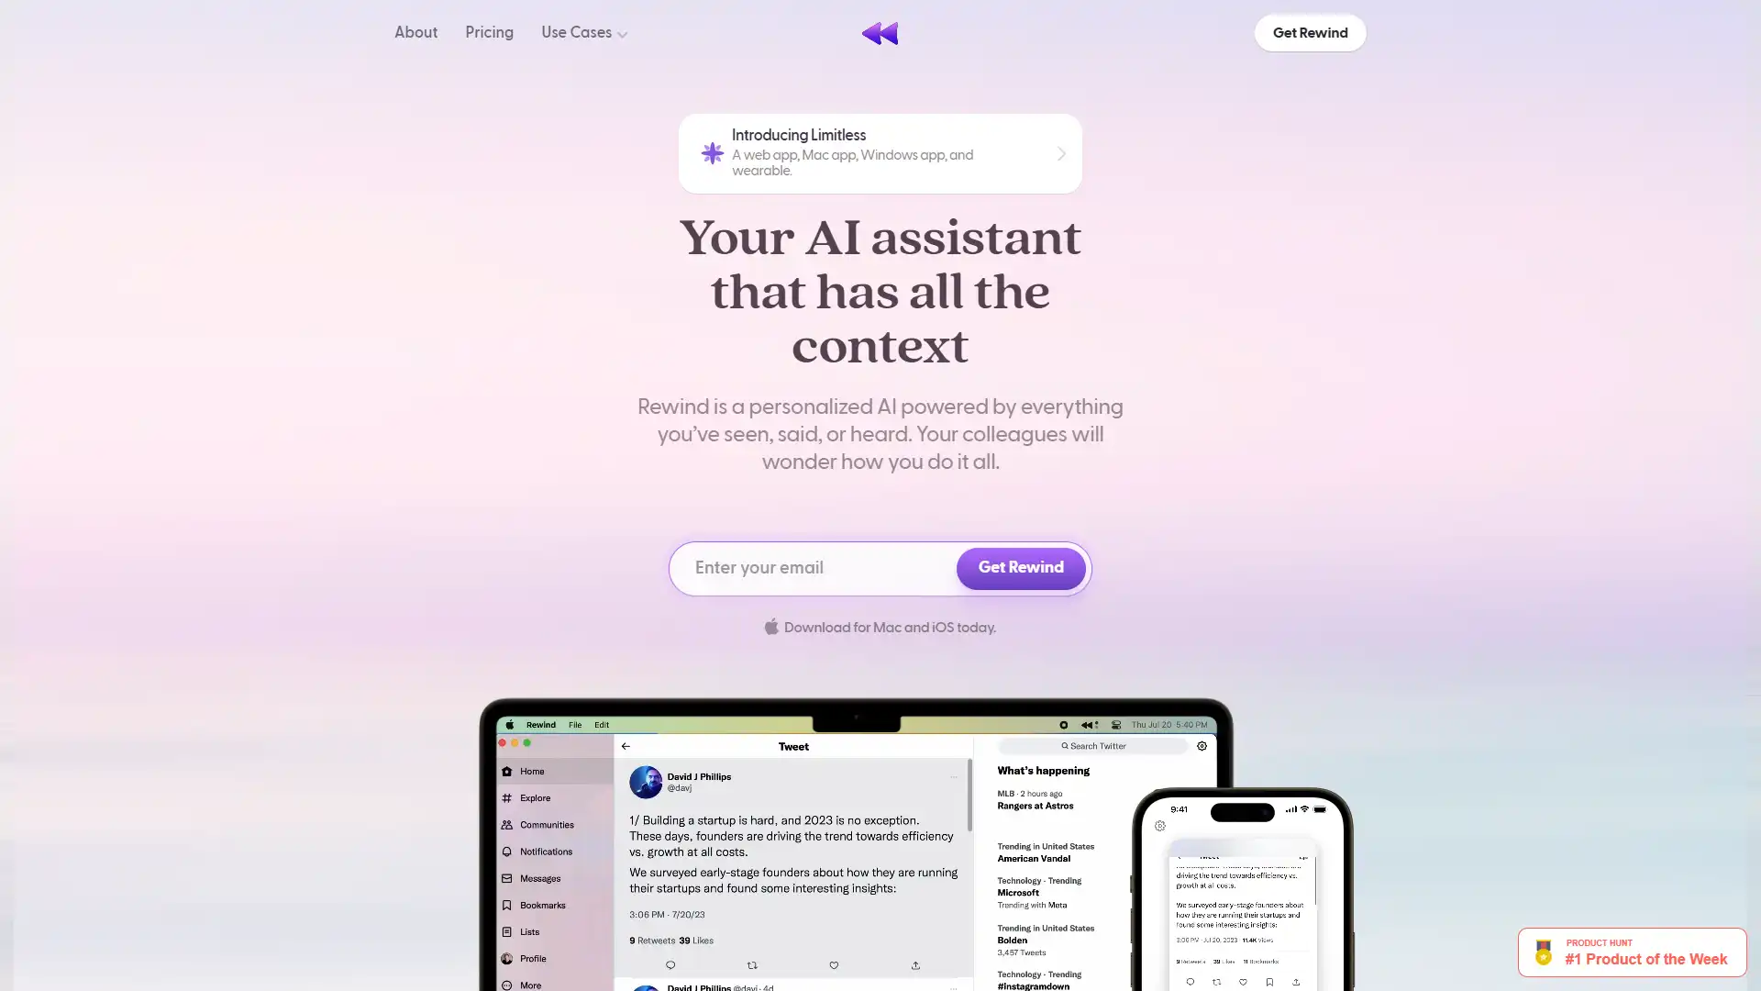Click the About navigation menu item

tap(416, 33)
